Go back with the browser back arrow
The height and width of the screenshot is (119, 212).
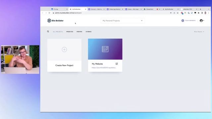[x=42, y=13]
